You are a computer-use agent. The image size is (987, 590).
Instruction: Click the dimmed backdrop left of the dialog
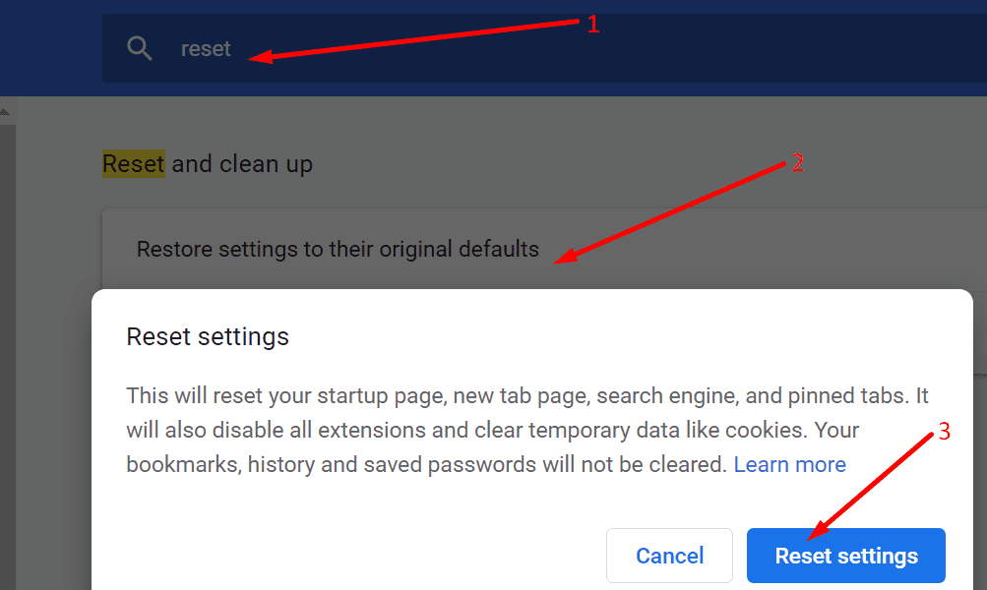click(53, 441)
